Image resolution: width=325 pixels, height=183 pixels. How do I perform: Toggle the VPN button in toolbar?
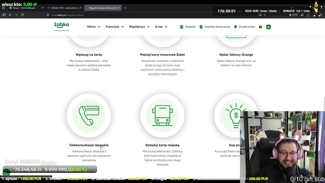click(x=293, y=15)
